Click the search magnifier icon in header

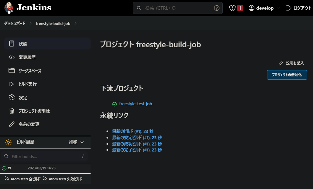pos(139,8)
